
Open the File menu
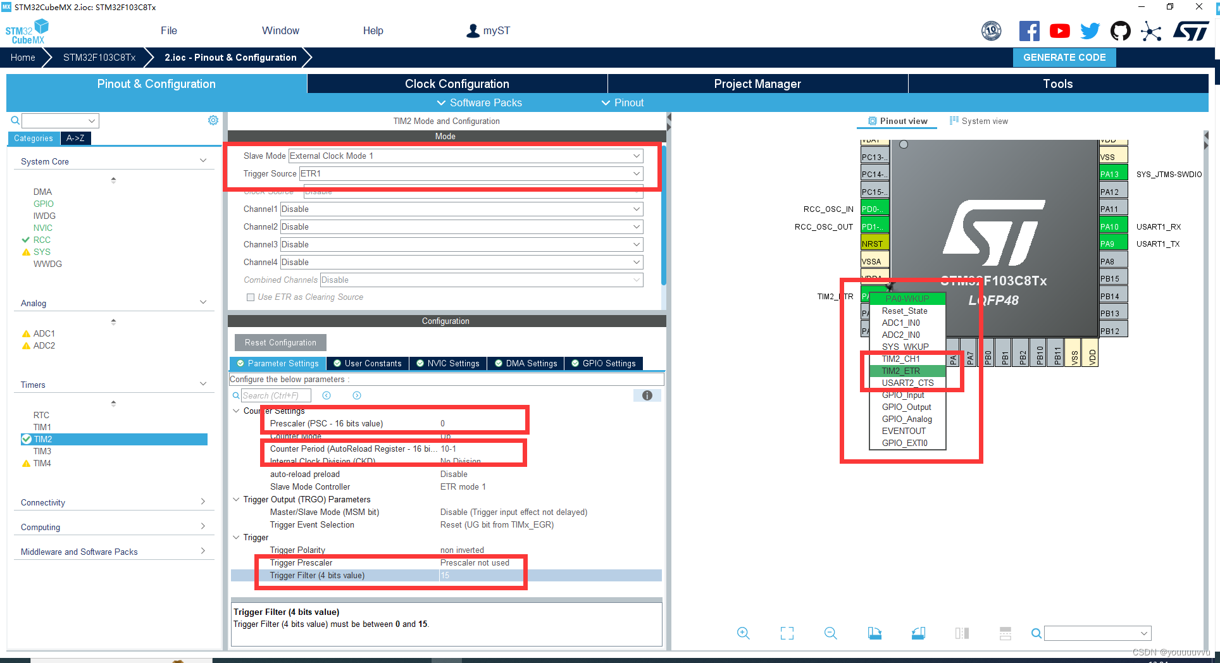169,30
